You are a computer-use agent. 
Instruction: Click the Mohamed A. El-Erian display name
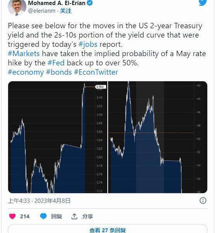click(x=57, y=3)
